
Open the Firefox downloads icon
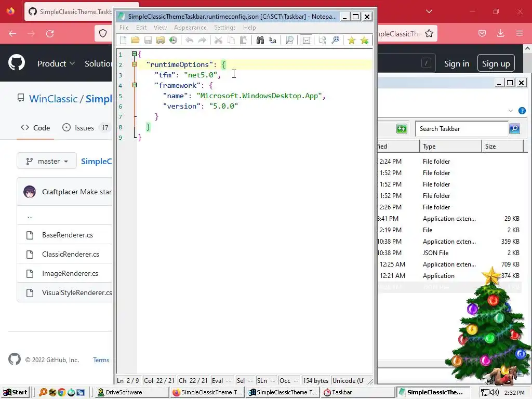click(x=500, y=33)
